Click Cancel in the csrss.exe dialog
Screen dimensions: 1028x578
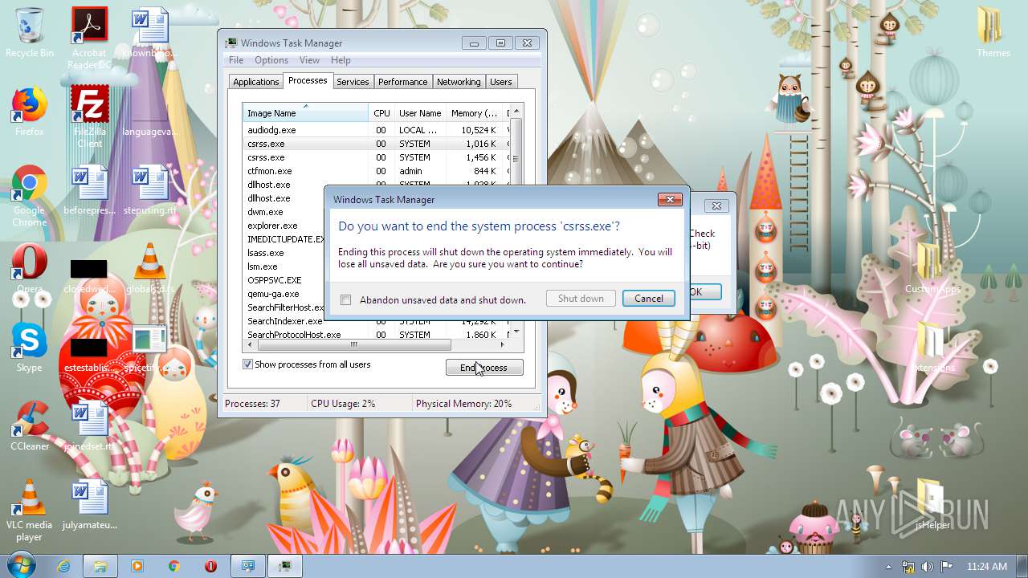click(x=649, y=298)
